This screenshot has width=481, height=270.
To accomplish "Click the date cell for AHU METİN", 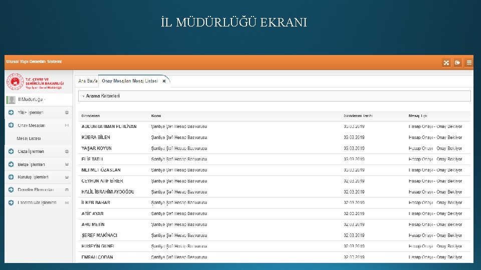I will coord(354,224).
